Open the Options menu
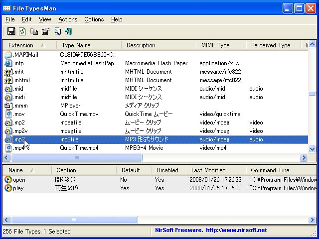 94,19
